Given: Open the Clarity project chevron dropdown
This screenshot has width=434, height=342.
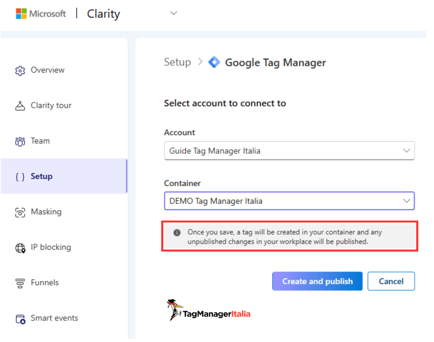Looking at the screenshot, I should 173,13.
